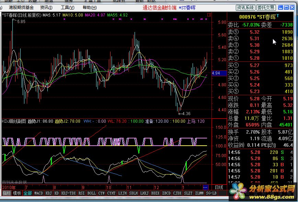Click the blue '---' box on the time axis
Viewport: 298px width, 202px height.
(205, 187)
